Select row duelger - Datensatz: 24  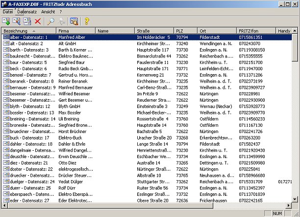[147, 182]
